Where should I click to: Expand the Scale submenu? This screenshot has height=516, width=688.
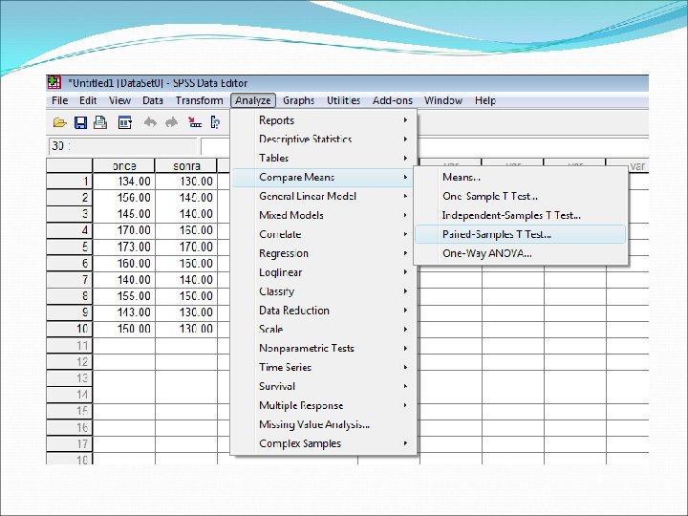pyautogui.click(x=324, y=329)
